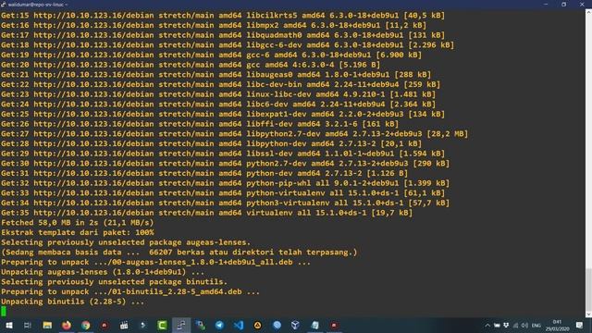Click the Get:27 libpython2.7-dev line
The height and width of the screenshot is (333, 592).
coord(234,133)
